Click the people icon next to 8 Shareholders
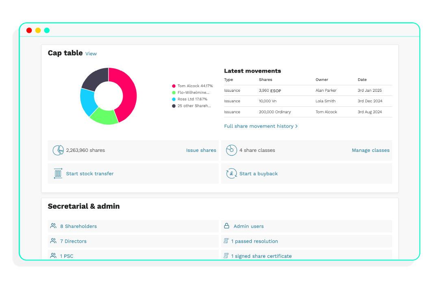 pyautogui.click(x=53, y=226)
